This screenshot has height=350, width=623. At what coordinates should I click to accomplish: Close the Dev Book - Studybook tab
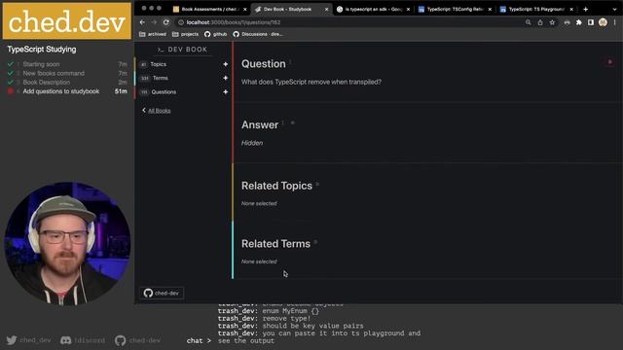coord(327,9)
